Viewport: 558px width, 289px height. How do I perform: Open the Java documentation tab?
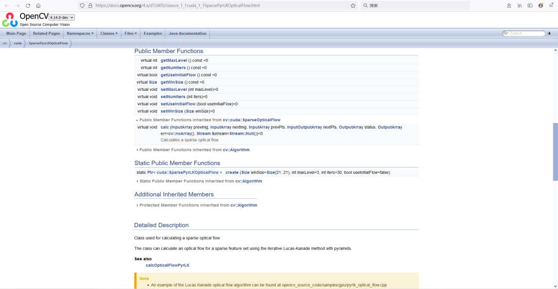coord(188,34)
